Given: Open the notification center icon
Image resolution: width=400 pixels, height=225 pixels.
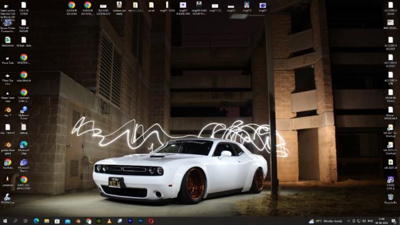Looking at the screenshot, I should click(x=394, y=221).
